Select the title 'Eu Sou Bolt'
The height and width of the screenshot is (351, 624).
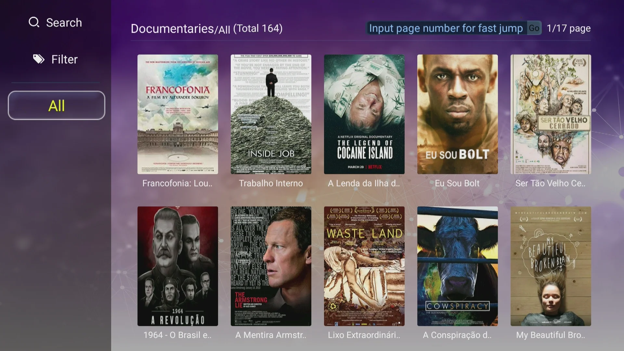457,183
